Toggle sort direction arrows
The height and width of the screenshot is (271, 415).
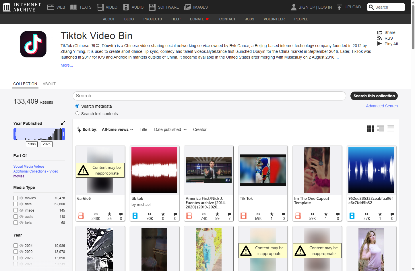tap(79, 129)
